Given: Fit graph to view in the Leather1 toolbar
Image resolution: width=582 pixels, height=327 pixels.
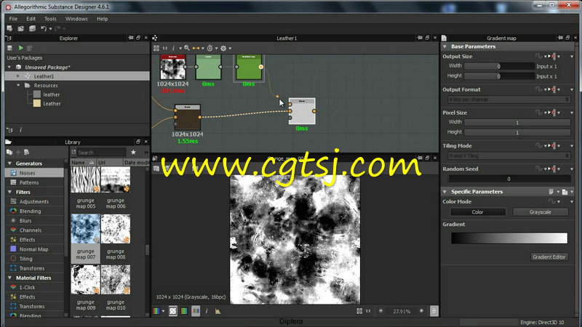Looking at the screenshot, I should point(156,48).
